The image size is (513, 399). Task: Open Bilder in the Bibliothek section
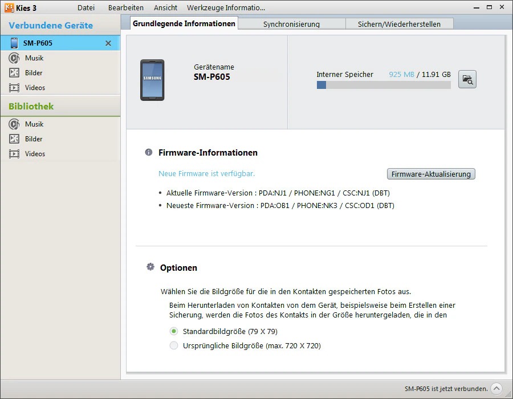pos(34,139)
